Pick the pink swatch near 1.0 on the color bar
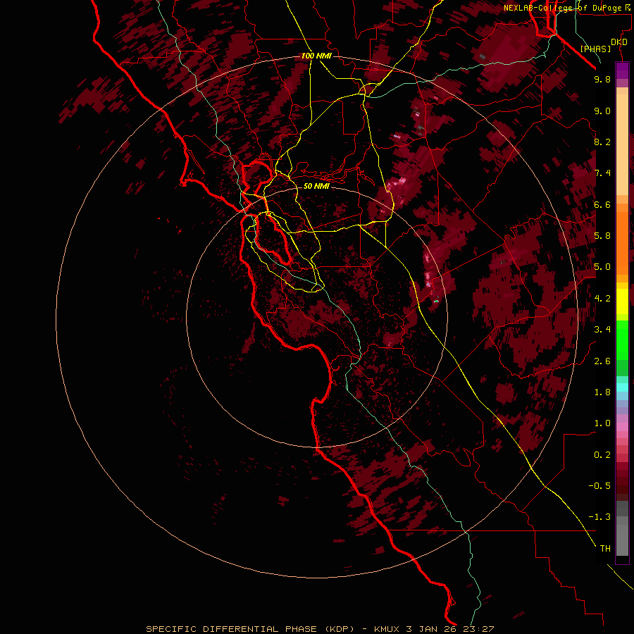This screenshot has width=634, height=634. [x=622, y=427]
